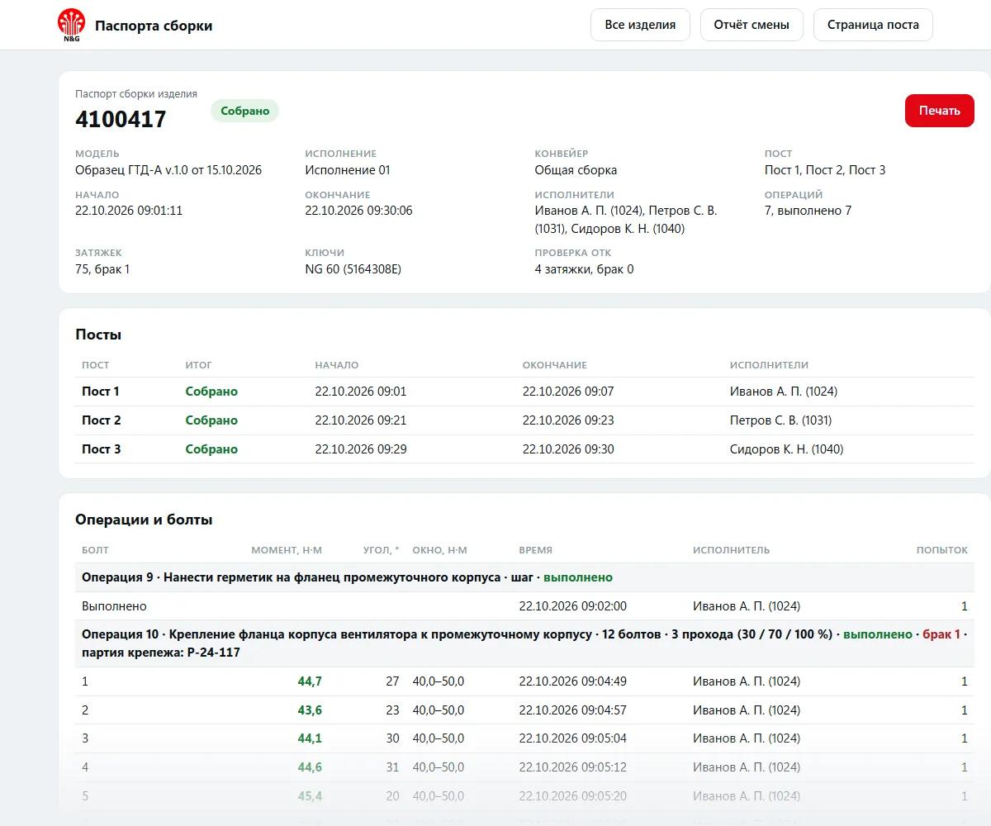Screen dimensions: 991x826
Task: Click model value "Образец ГТД-А v.1.0 от 15.10.2026"
Action: point(168,170)
